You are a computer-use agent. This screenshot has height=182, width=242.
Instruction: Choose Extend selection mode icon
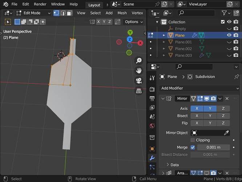click(x=24, y=22)
